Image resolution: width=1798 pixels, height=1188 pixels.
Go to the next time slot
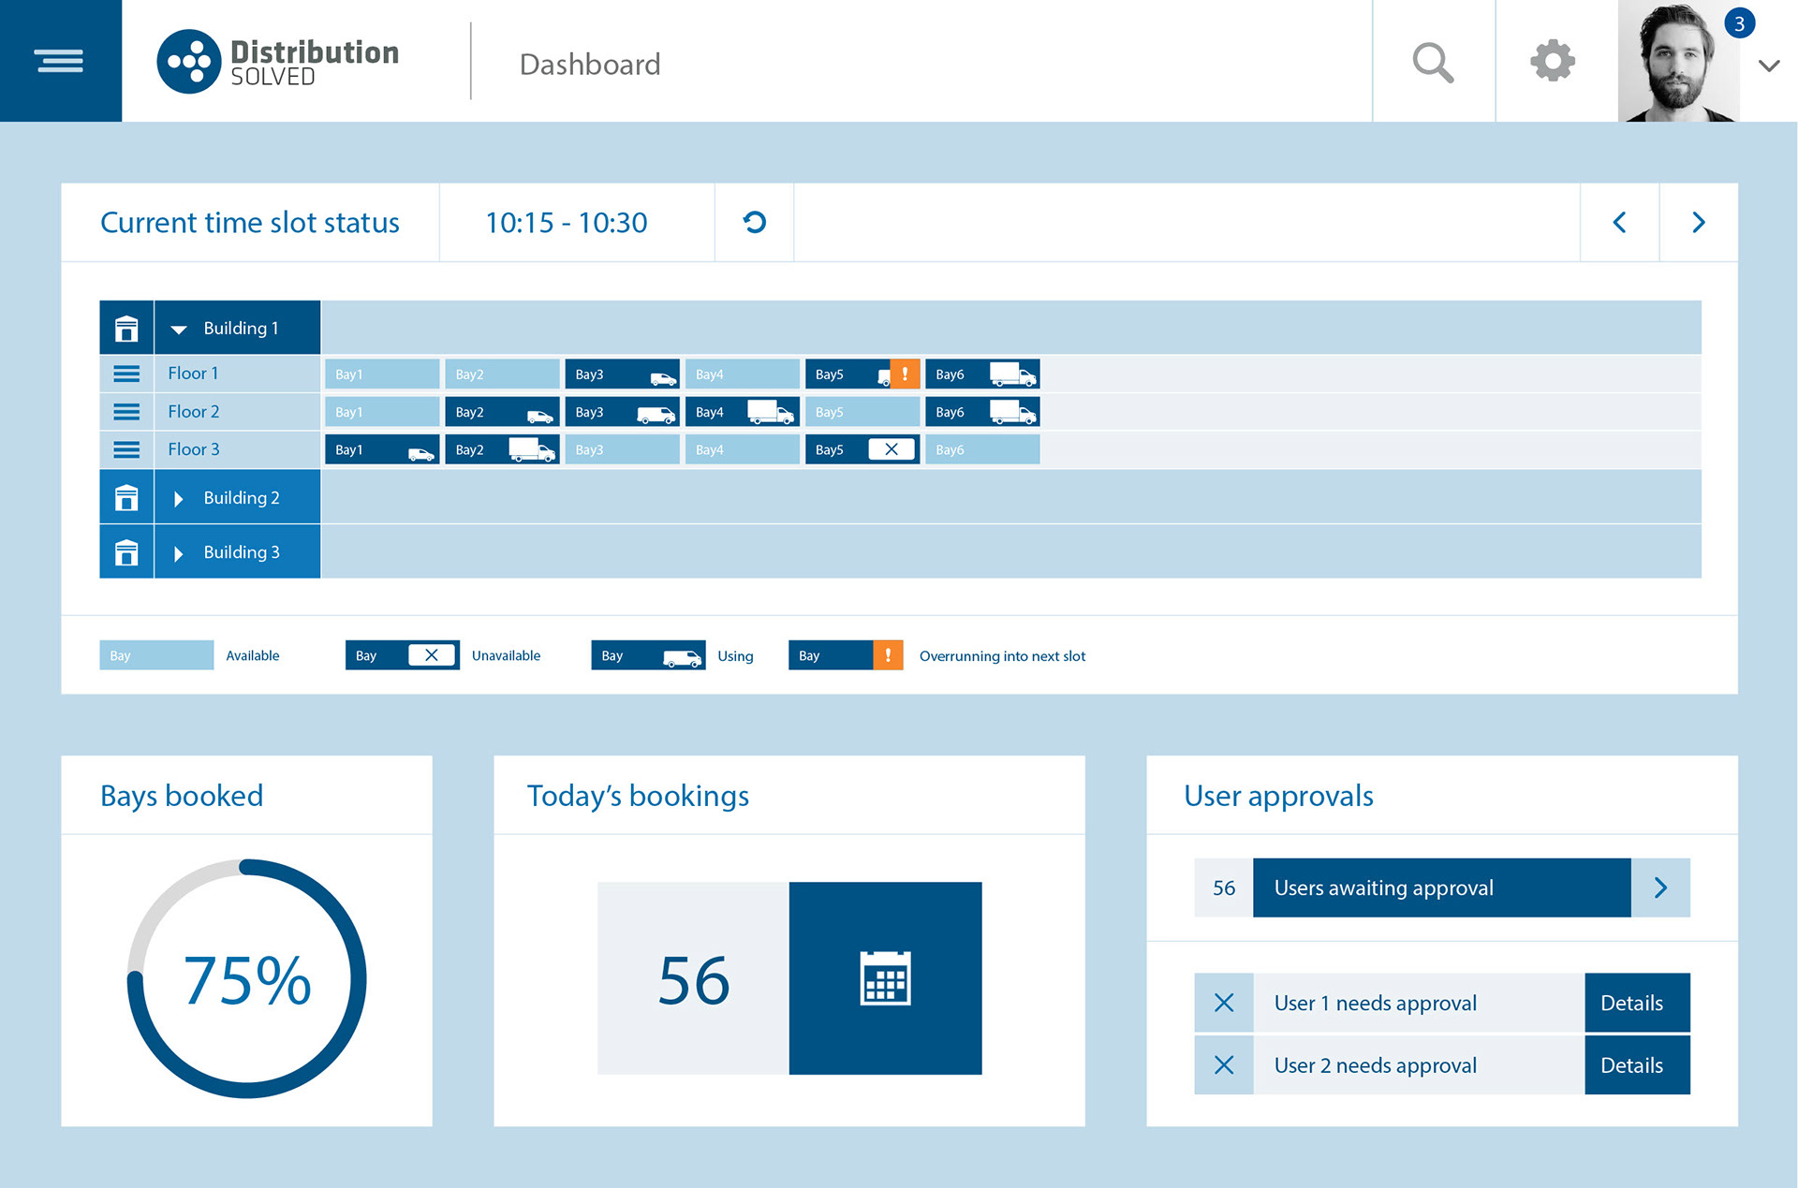1698,222
